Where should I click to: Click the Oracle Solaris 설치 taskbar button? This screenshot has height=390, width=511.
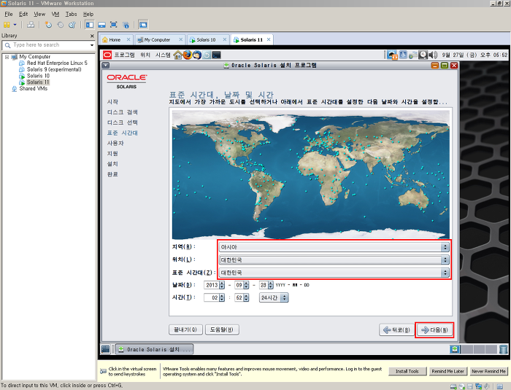pyautogui.click(x=154, y=349)
